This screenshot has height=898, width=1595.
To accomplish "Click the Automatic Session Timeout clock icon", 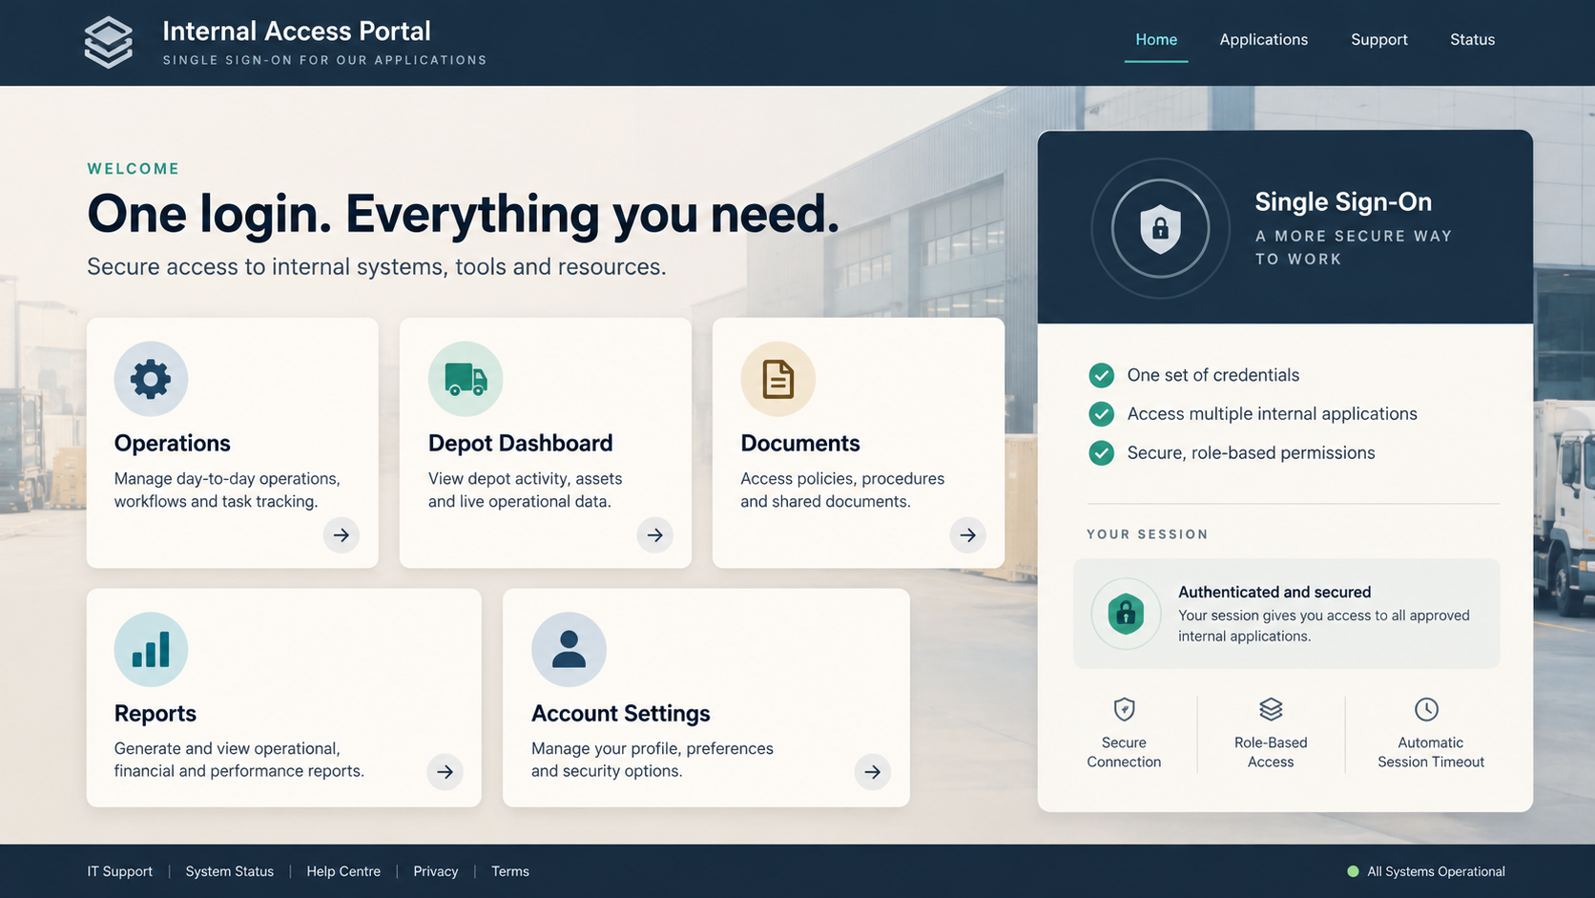I will 1426,709.
